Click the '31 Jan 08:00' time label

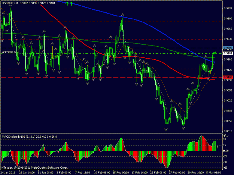click(46, 173)
